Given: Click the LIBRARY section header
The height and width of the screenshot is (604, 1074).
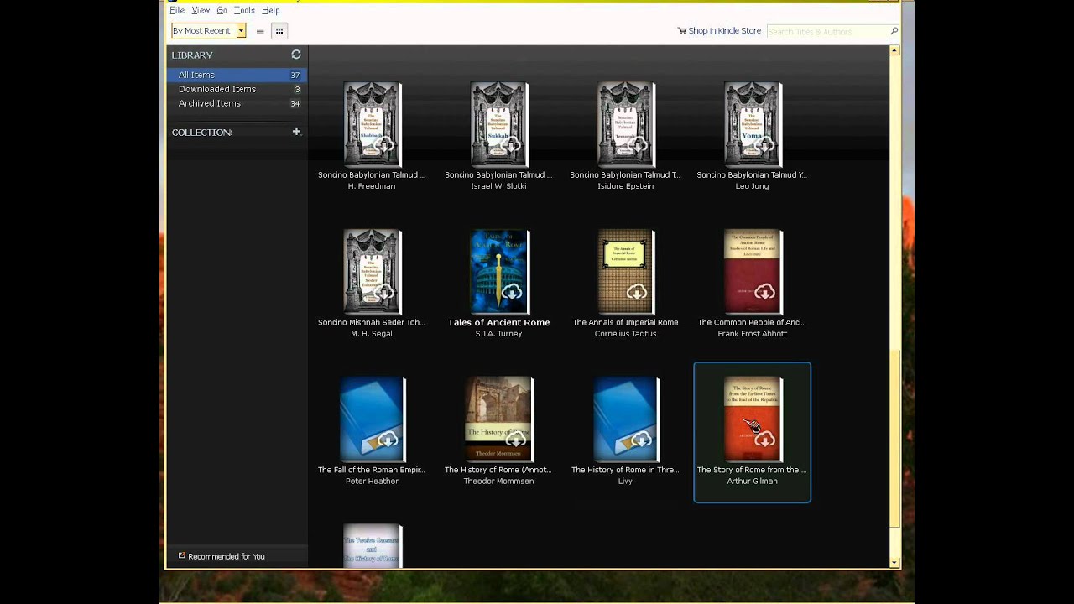Looking at the screenshot, I should pos(192,55).
